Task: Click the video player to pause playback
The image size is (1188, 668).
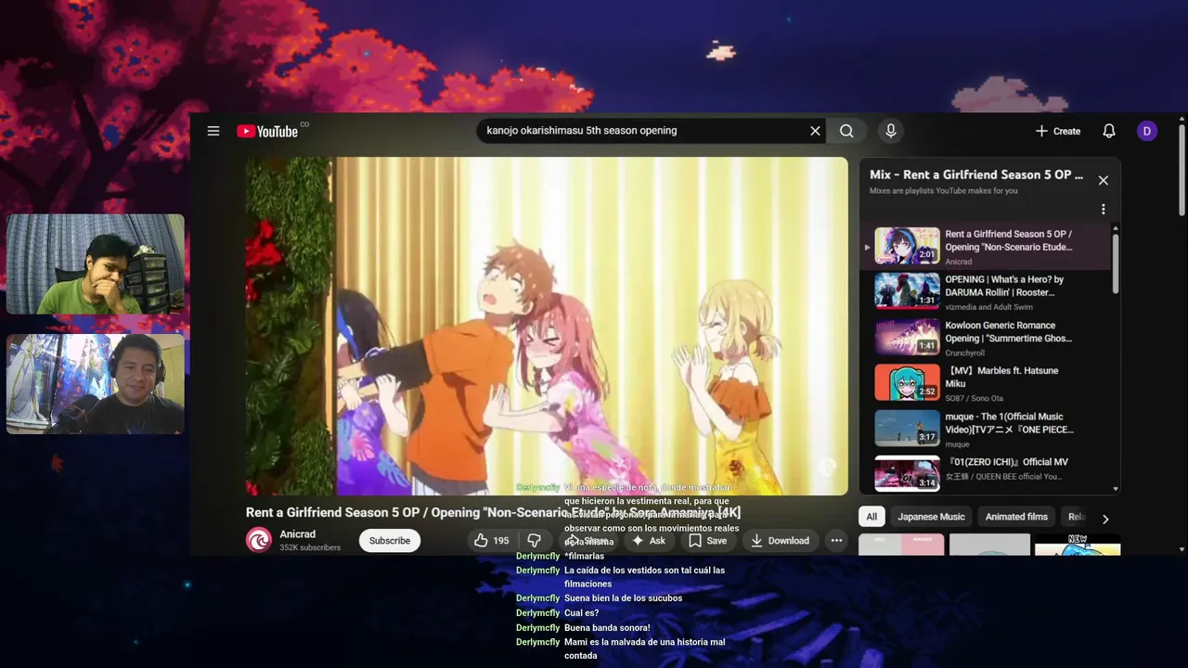Action: 547,326
